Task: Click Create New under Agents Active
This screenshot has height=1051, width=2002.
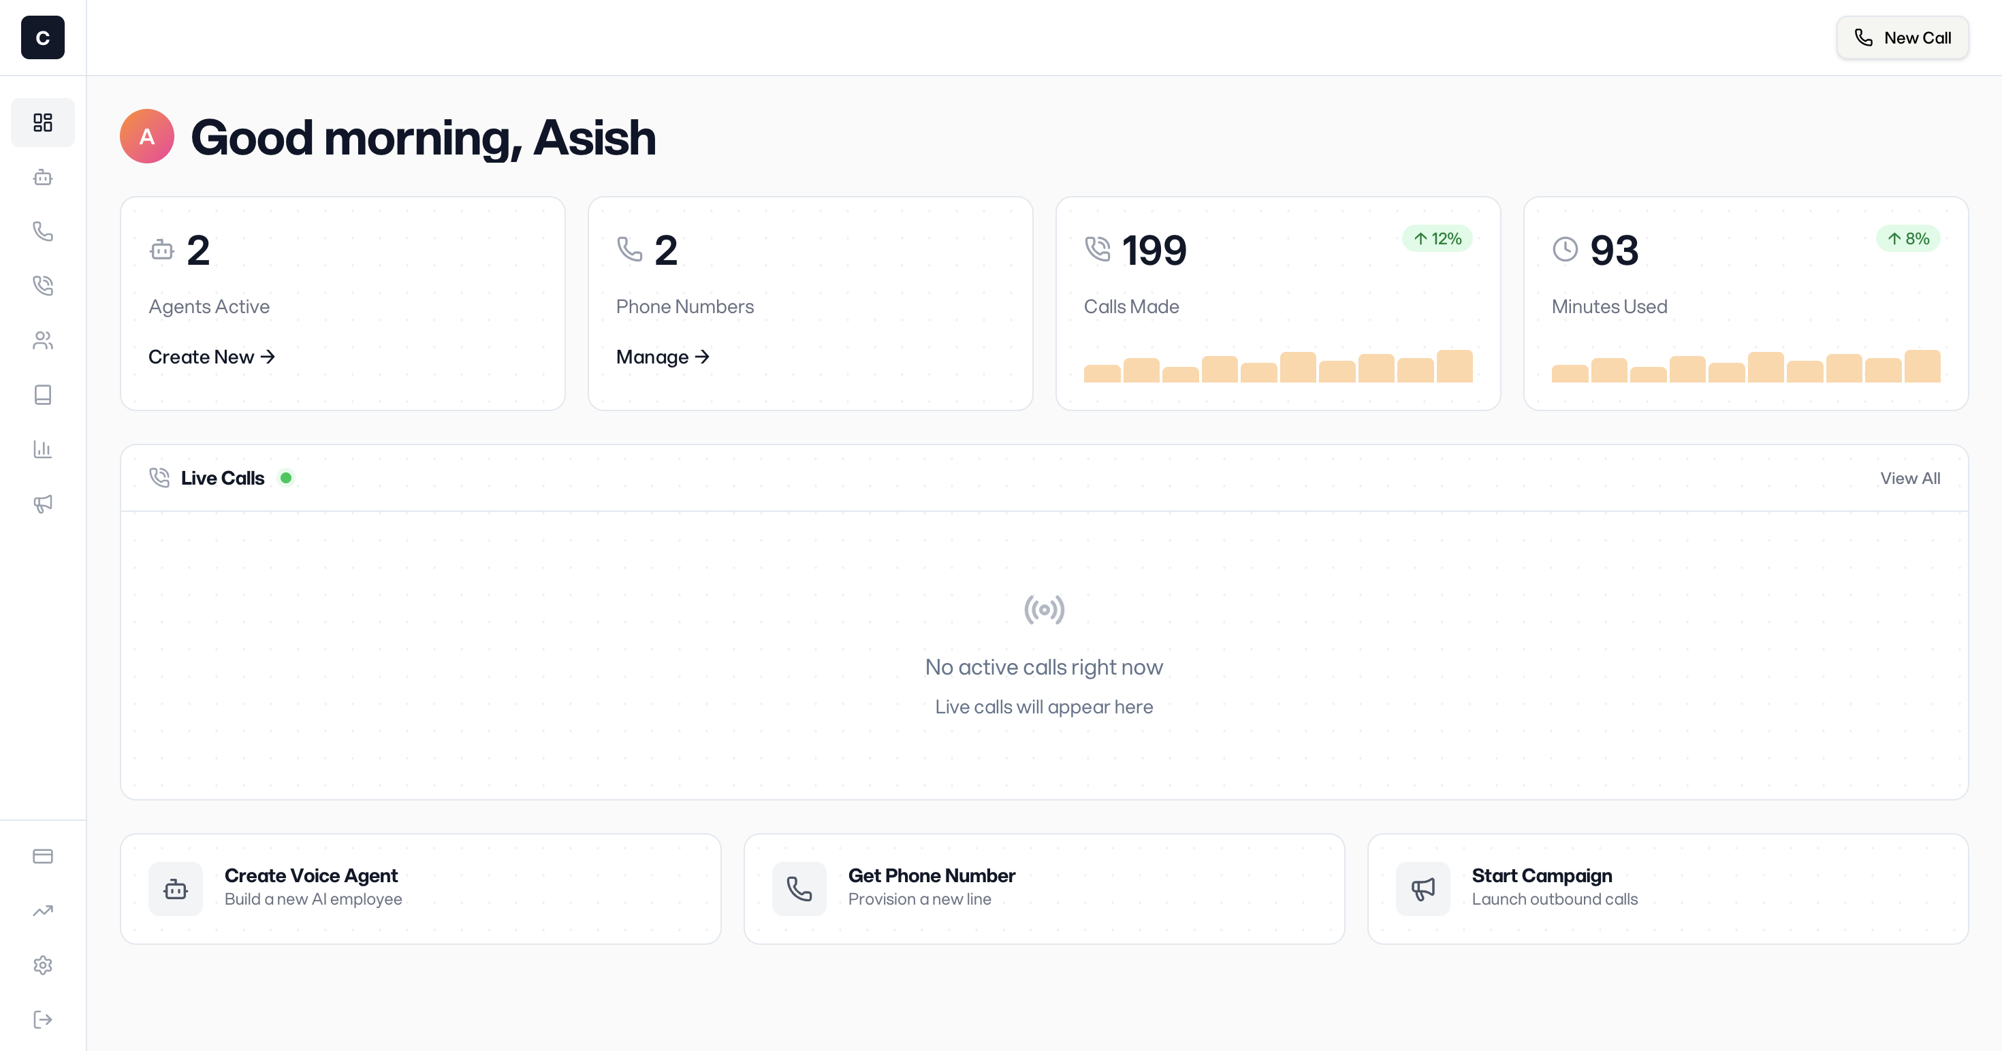Action: click(210, 357)
